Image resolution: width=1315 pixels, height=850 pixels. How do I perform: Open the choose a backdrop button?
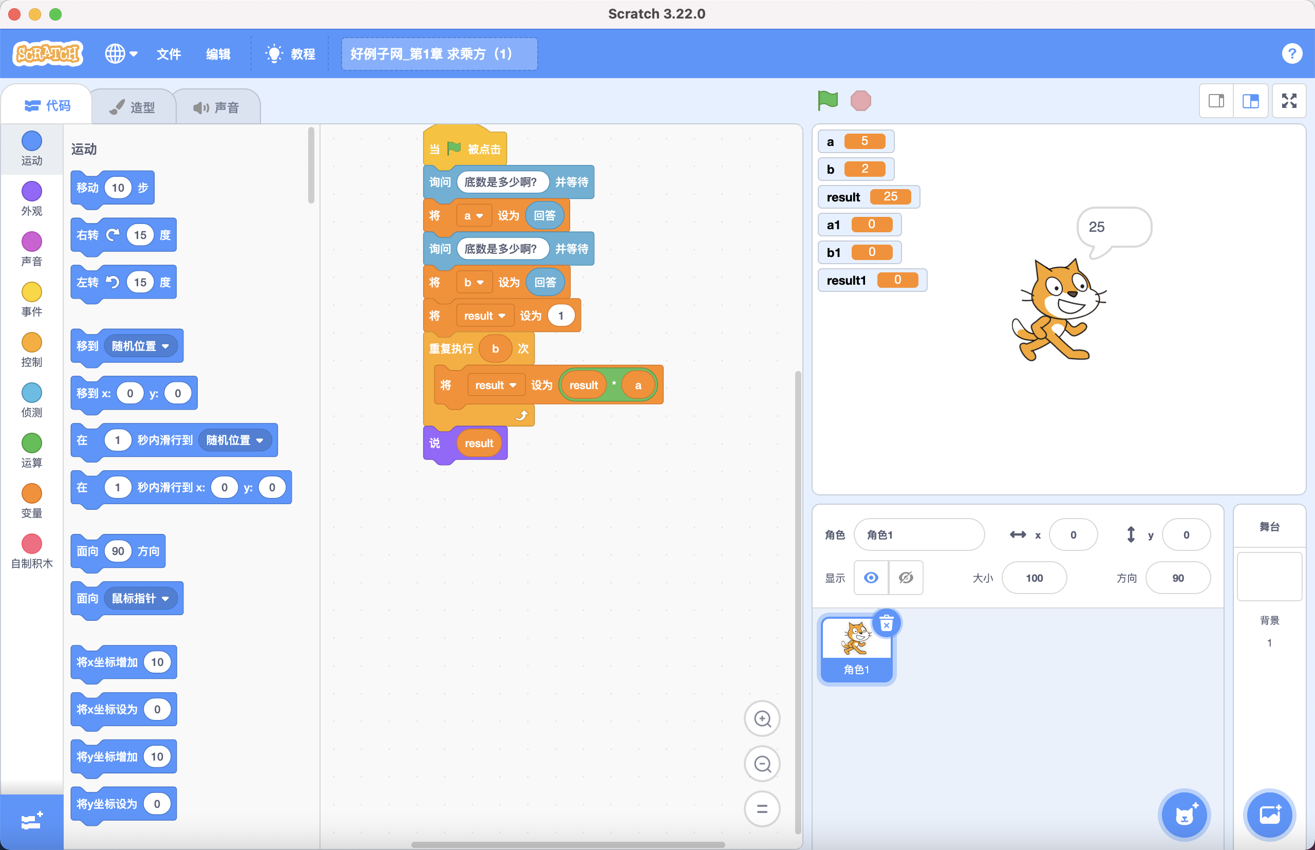point(1270,815)
